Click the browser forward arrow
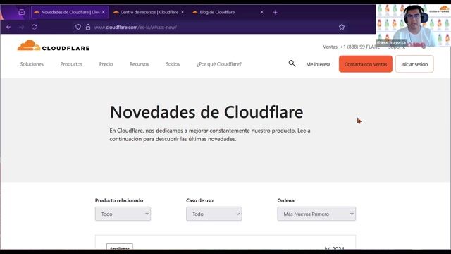 [22, 27]
